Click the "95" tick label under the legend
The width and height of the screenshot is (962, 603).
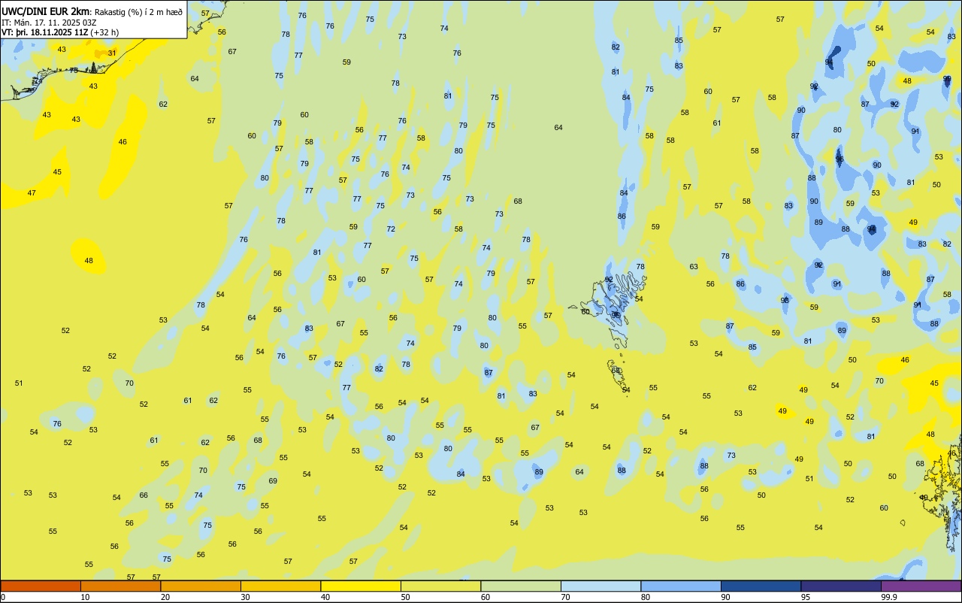806,597
